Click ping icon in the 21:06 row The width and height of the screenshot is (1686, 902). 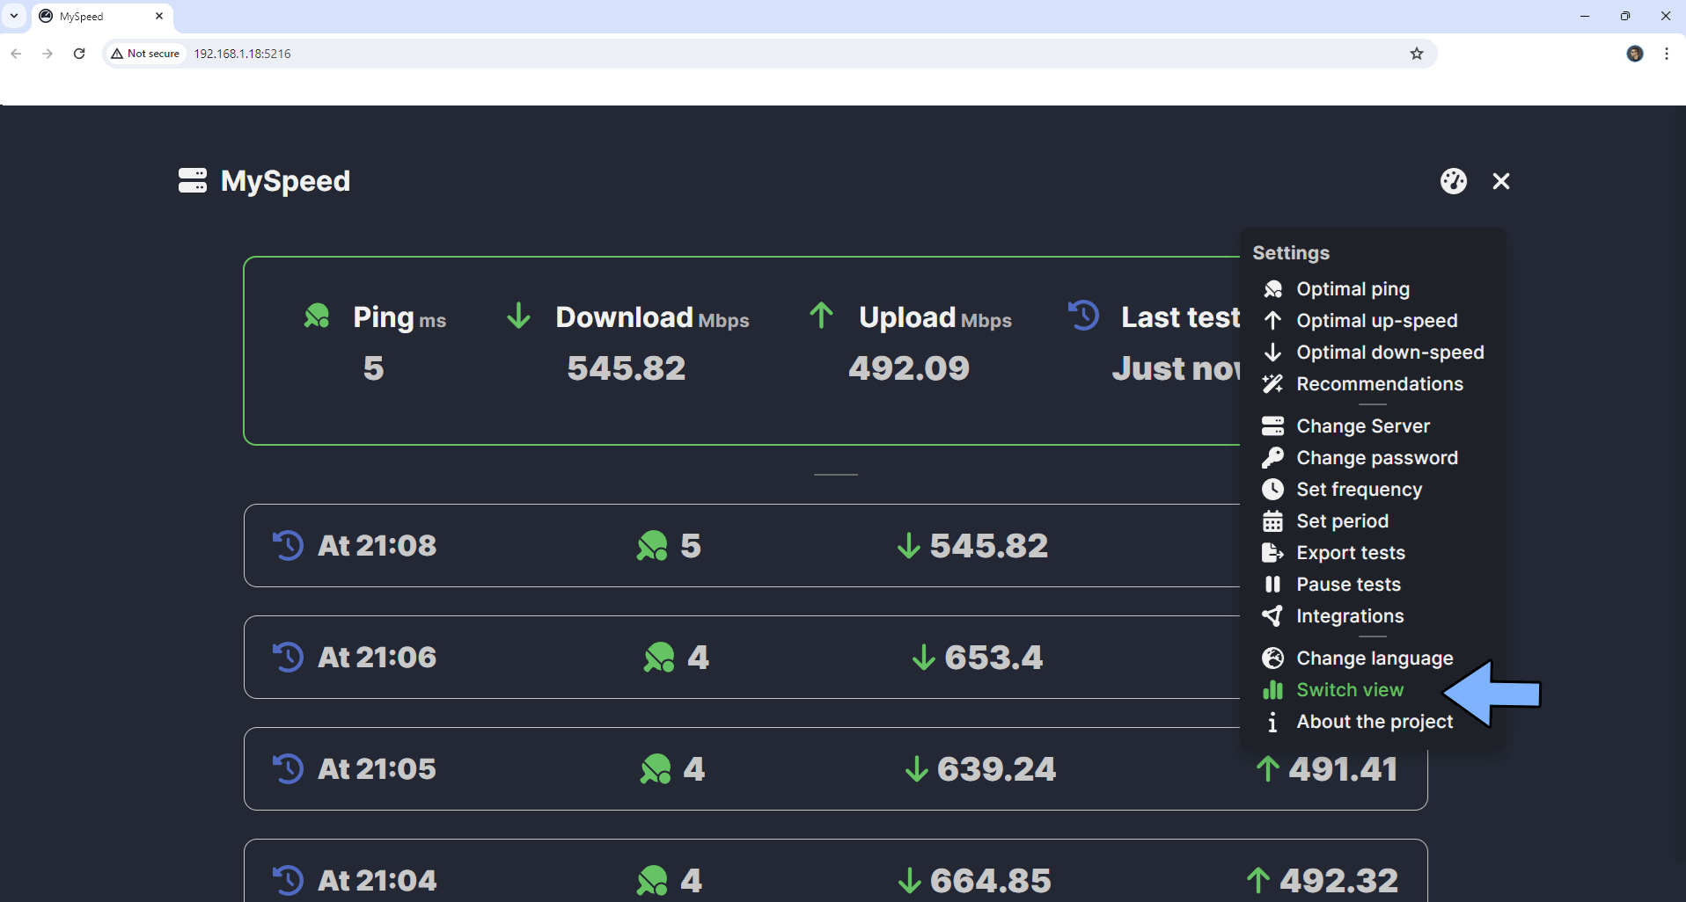(659, 657)
